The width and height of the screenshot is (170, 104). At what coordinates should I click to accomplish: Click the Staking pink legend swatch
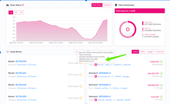[x=143, y=30]
